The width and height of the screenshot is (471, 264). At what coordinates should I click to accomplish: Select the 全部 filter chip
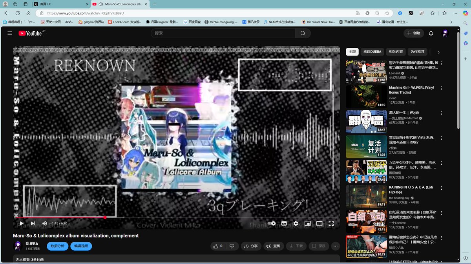352,52
